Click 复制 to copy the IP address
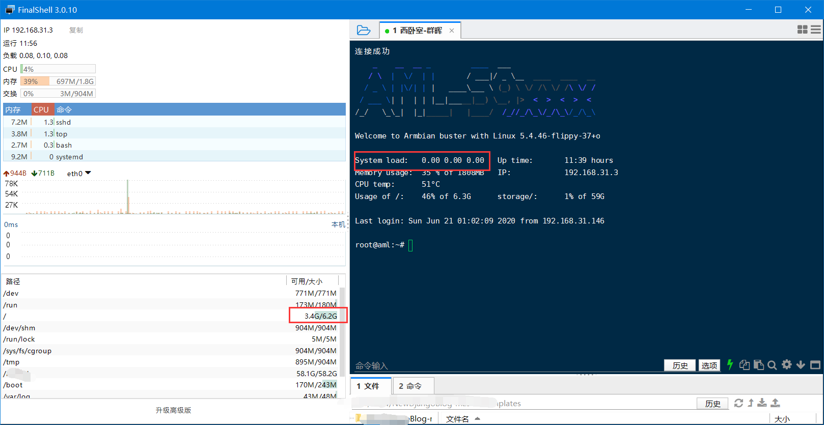The image size is (824, 425). (x=76, y=30)
